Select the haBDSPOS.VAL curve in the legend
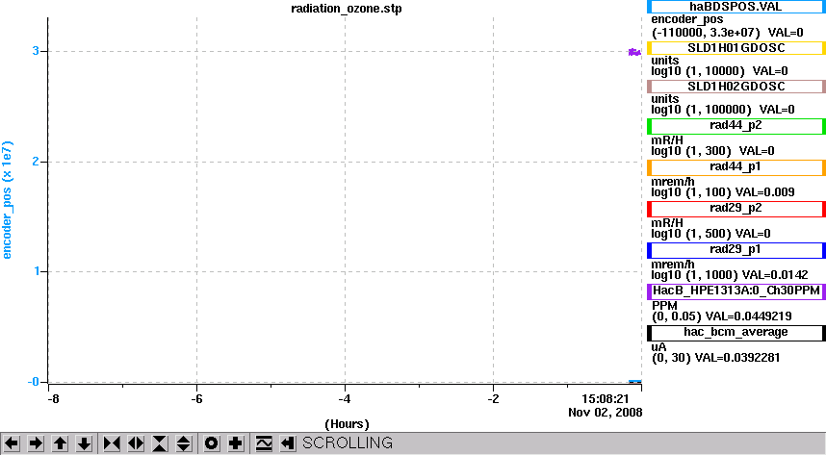The height and width of the screenshot is (455, 826). [736, 7]
